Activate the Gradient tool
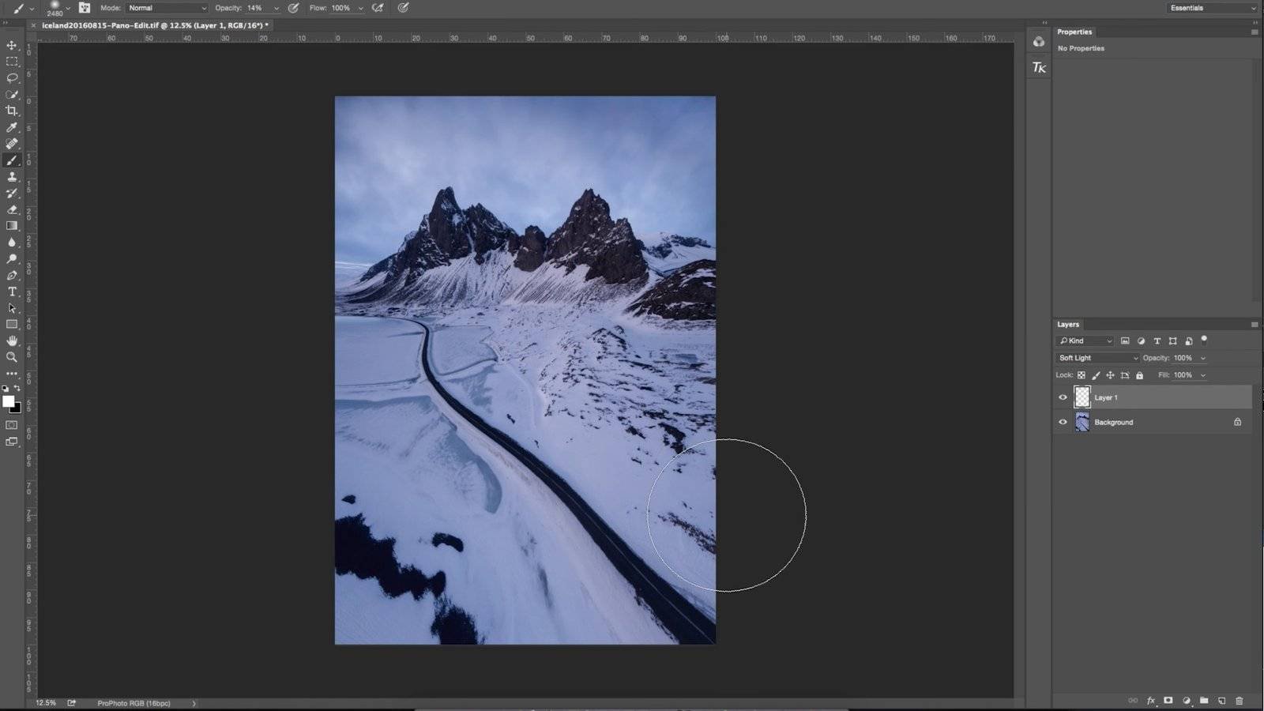Screen dimensions: 1264x711 12,226
